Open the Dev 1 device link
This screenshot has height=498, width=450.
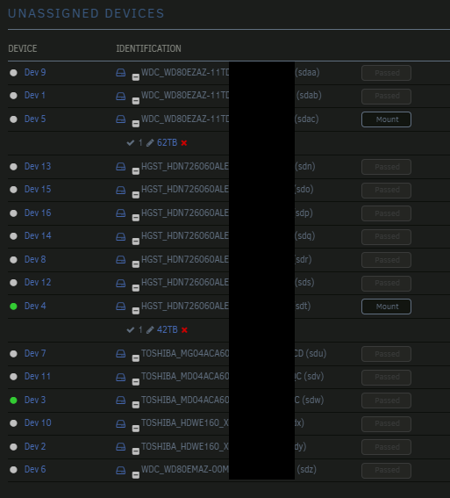tap(35, 95)
